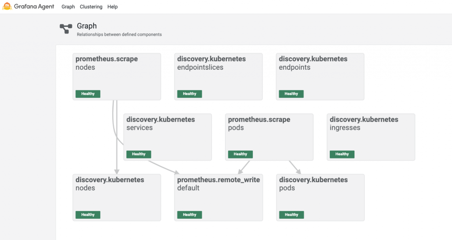
Task: Open the Clustering menu item
Action: coord(91,7)
